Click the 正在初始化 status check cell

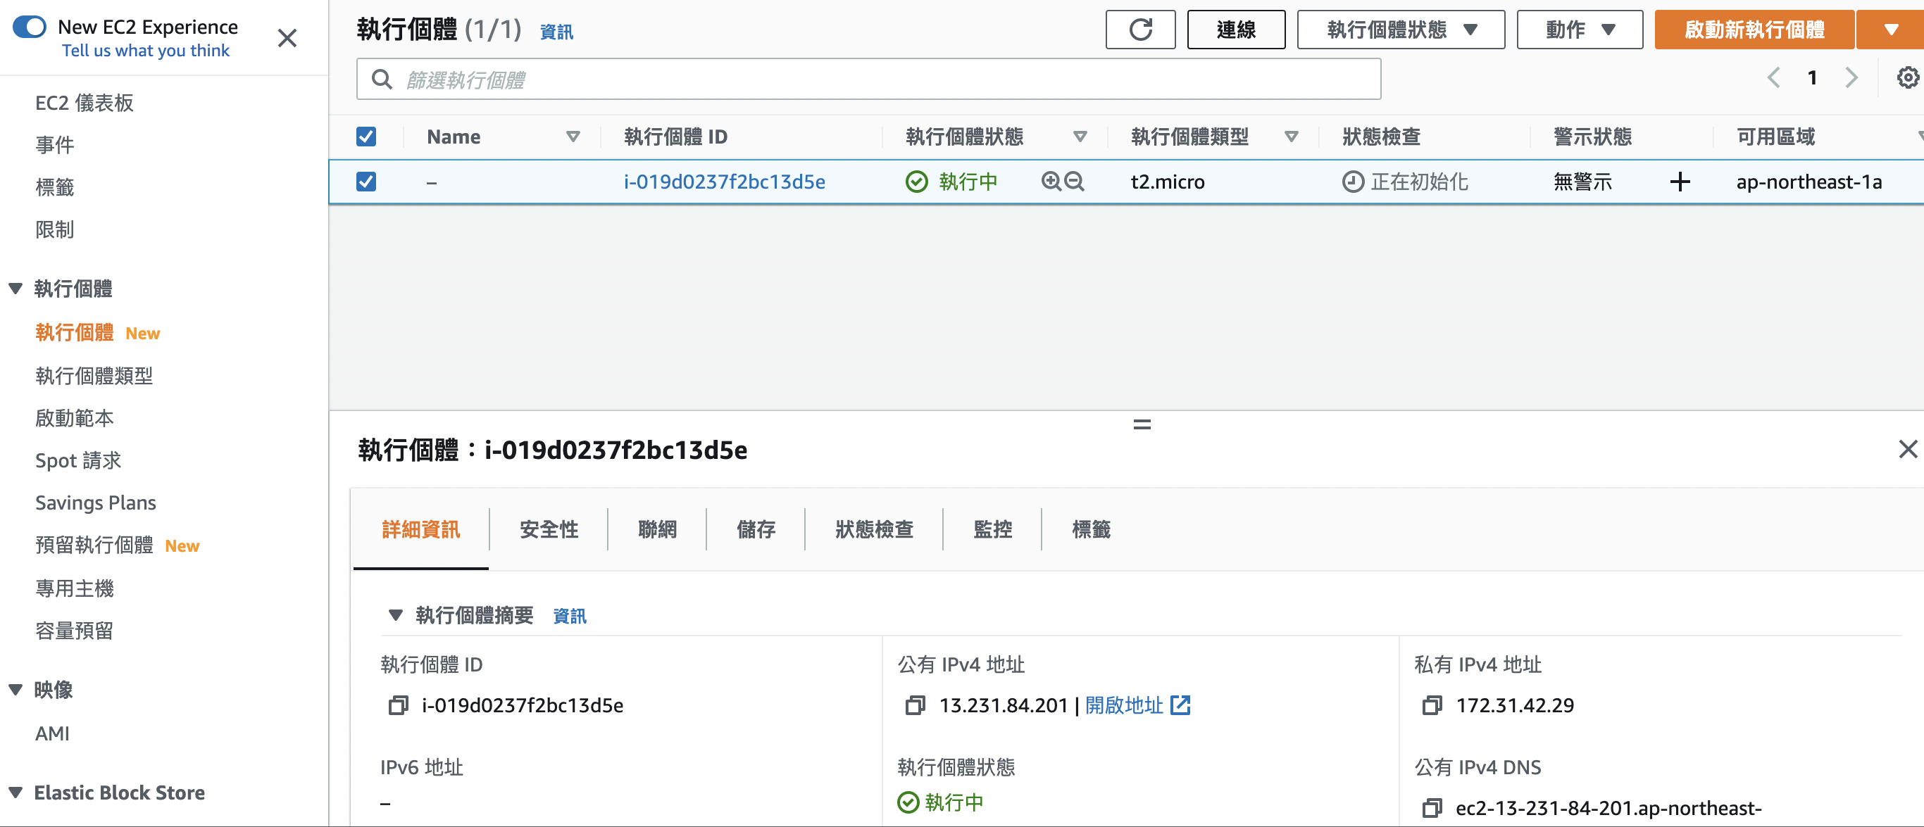pyautogui.click(x=1405, y=182)
